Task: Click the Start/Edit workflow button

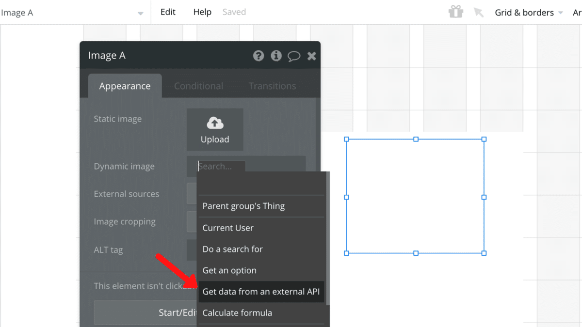Action: tap(145, 312)
